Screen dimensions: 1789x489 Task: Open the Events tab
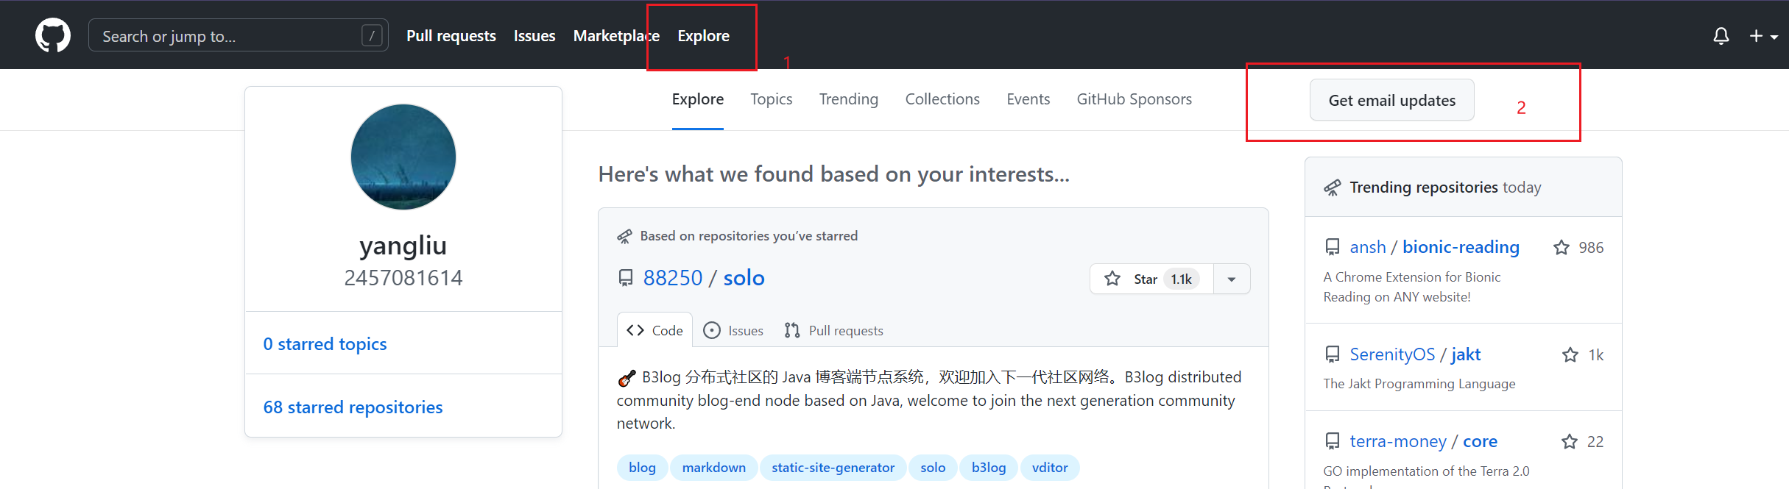[1028, 99]
